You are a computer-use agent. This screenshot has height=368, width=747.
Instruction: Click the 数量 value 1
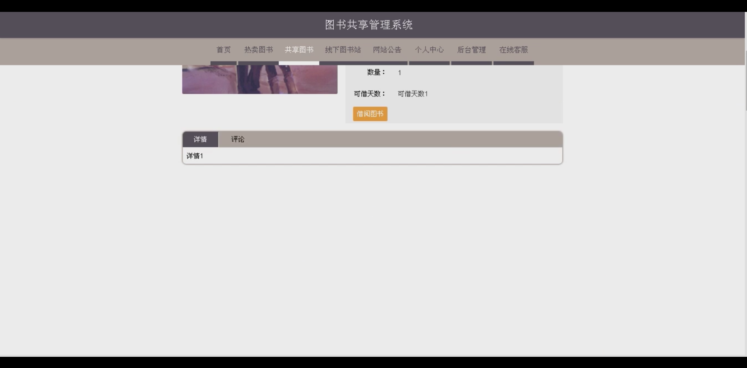click(x=399, y=73)
